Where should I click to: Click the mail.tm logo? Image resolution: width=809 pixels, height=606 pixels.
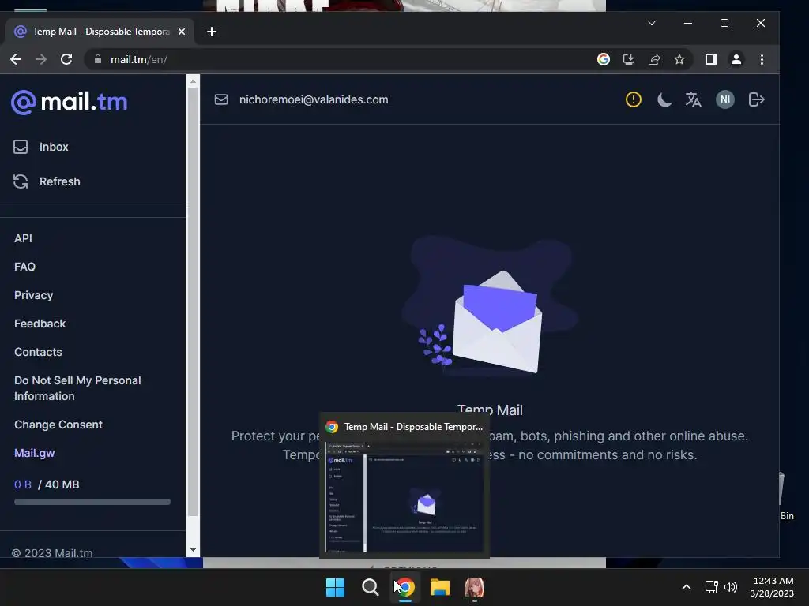tap(70, 102)
